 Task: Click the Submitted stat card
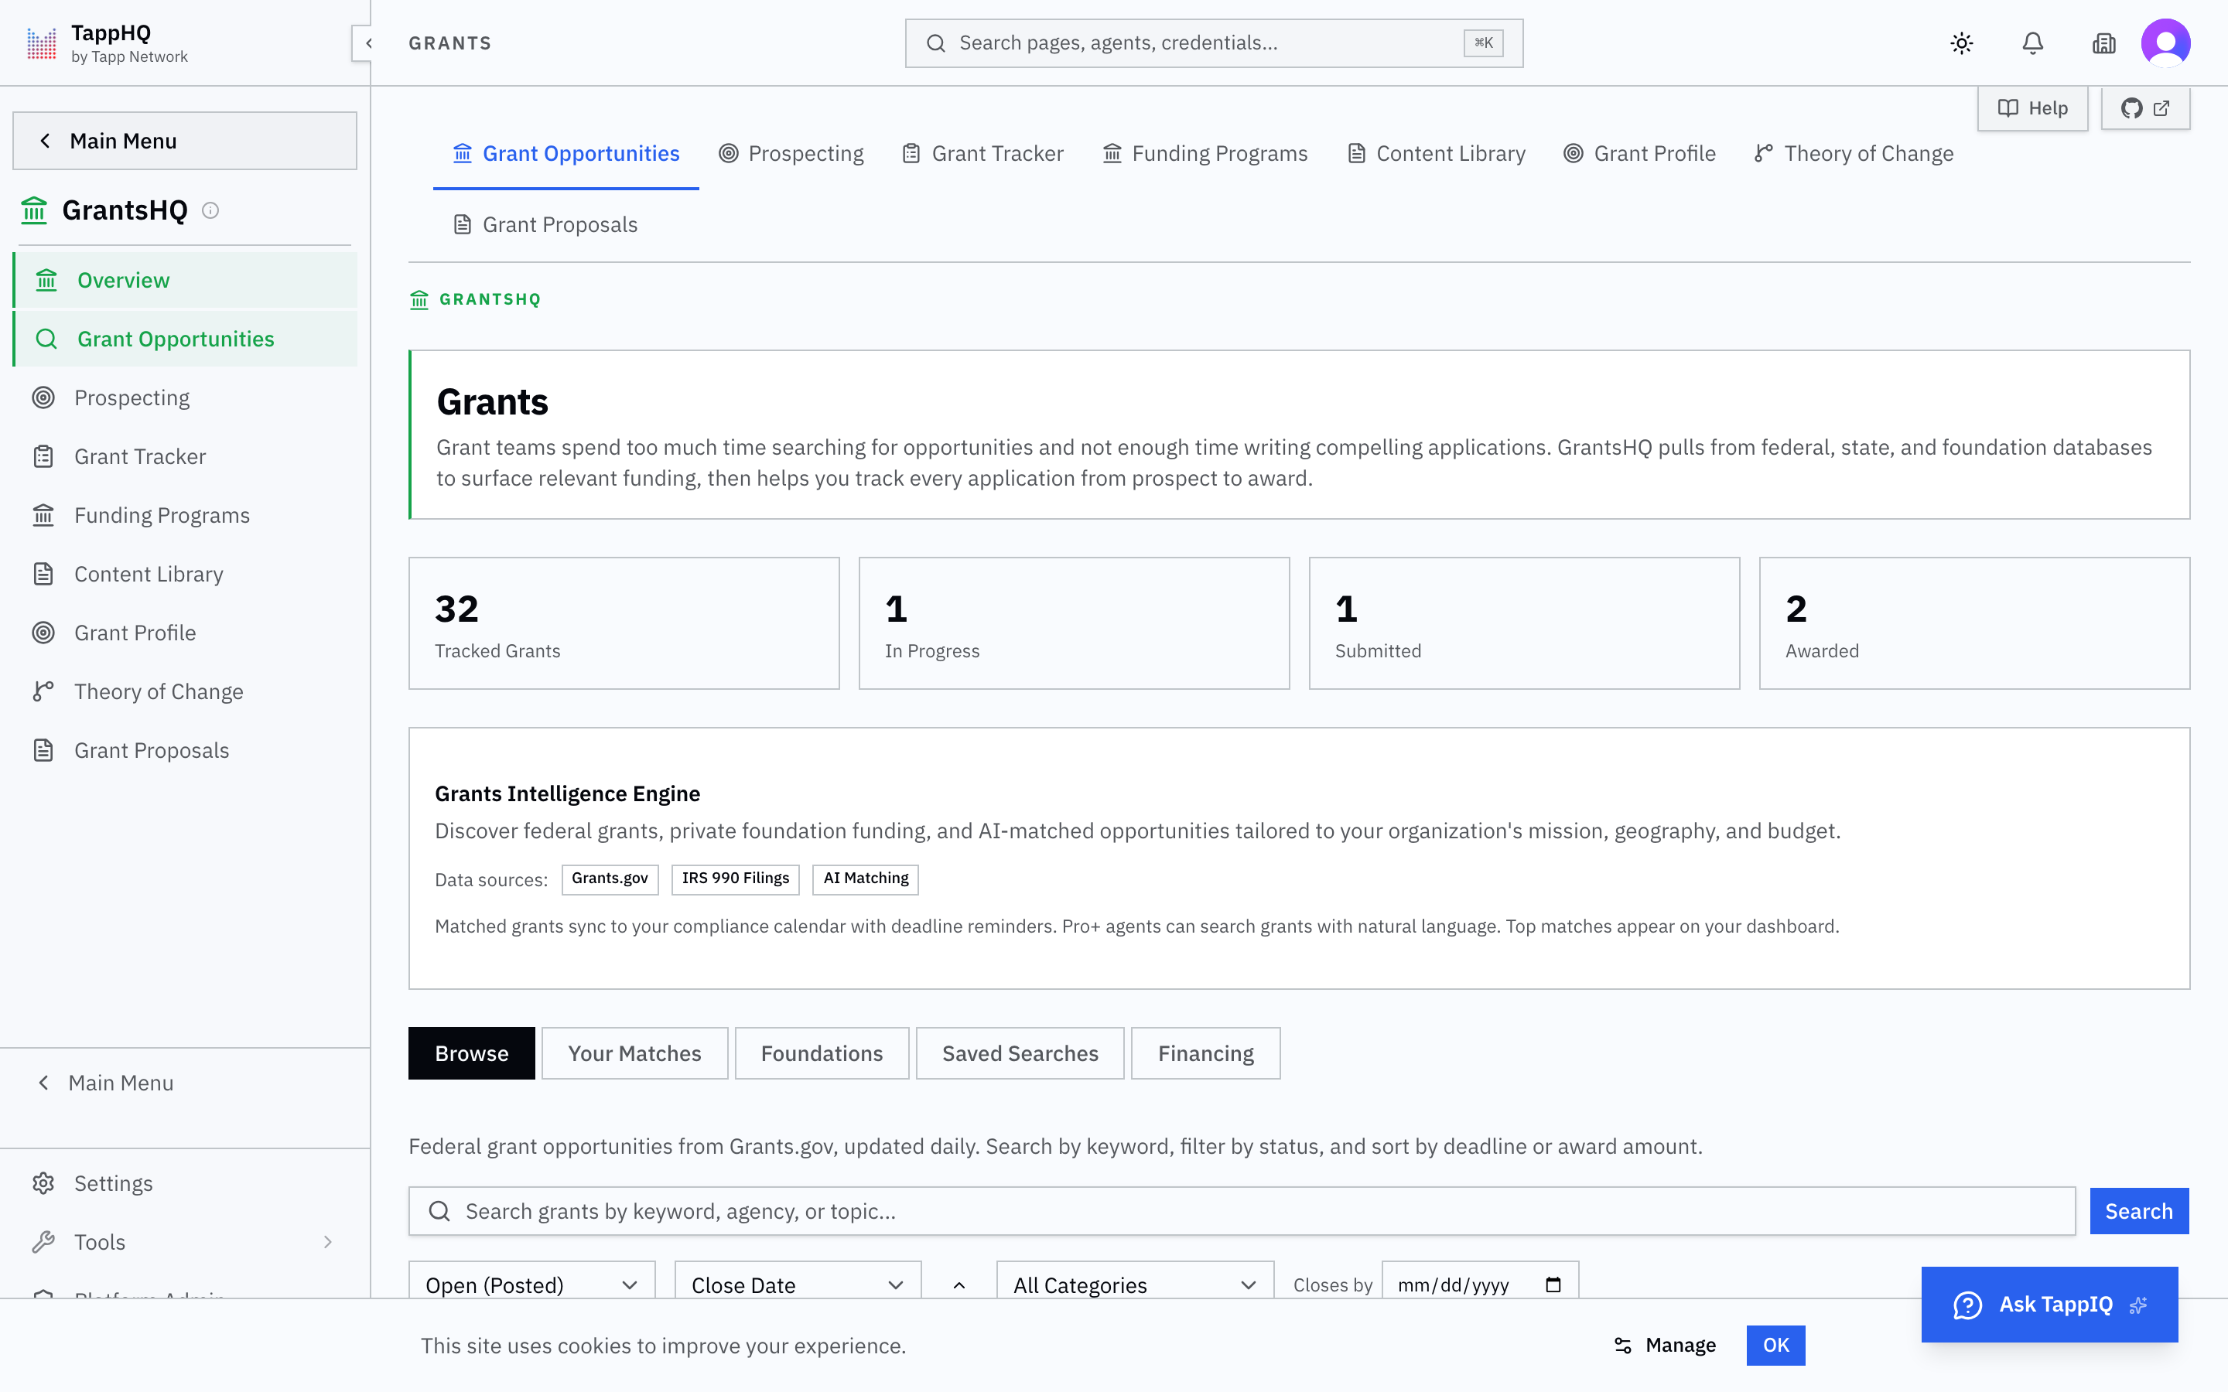coord(1525,623)
